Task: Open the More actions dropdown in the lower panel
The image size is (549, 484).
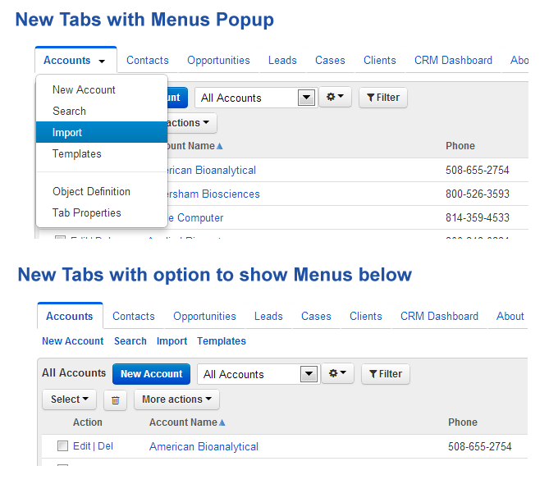Action: click(x=176, y=400)
